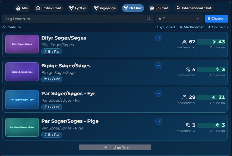Viewport: 232px width, 156px height.
Task: Click the Chatrum list icon above the room list
Action: point(4,27)
